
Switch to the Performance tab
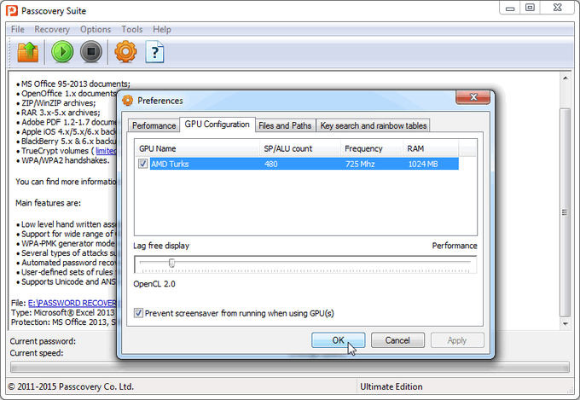[154, 125]
